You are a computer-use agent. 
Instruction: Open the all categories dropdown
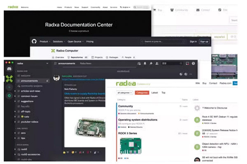pos(125,93)
